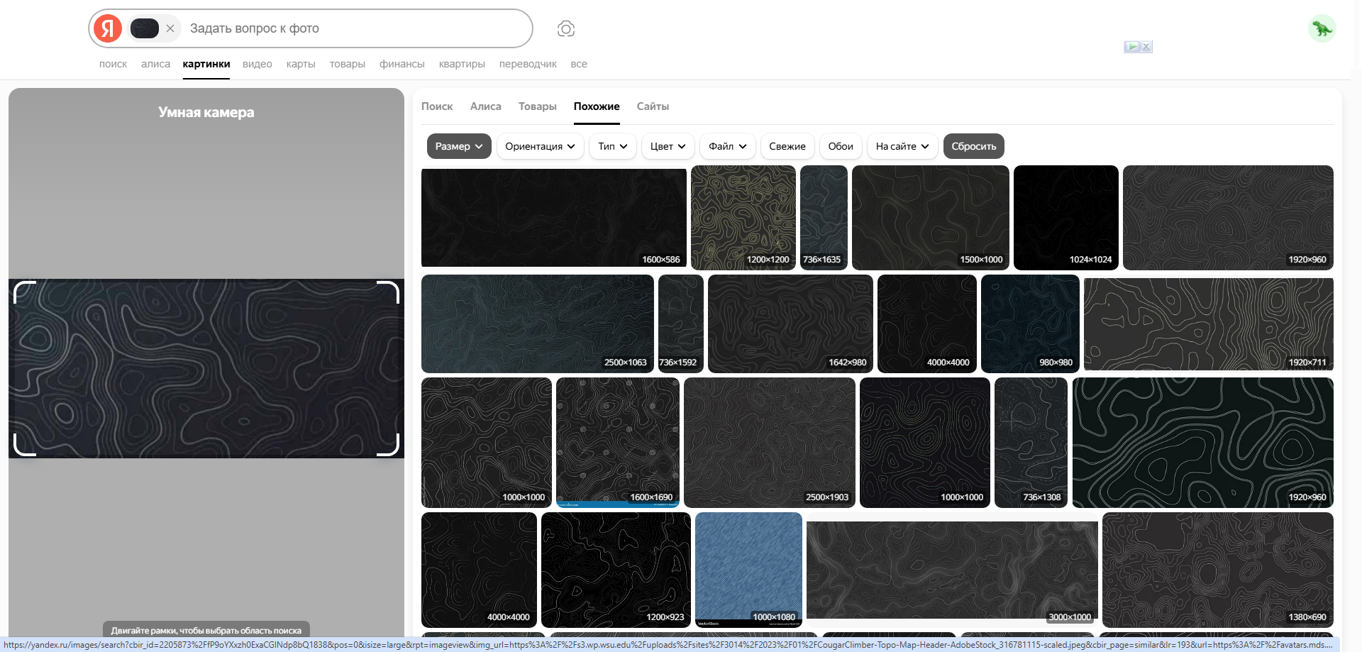1362x652 pixels.
Task: Switch to 'видео' service
Action: 258,64
